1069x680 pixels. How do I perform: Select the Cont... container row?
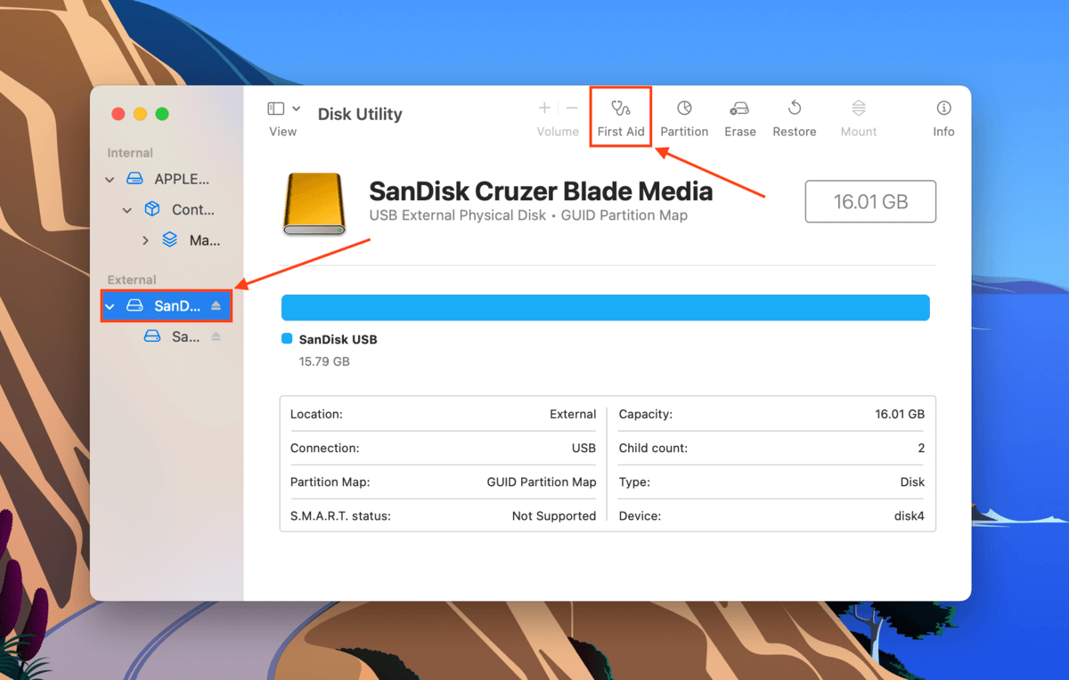(167, 210)
